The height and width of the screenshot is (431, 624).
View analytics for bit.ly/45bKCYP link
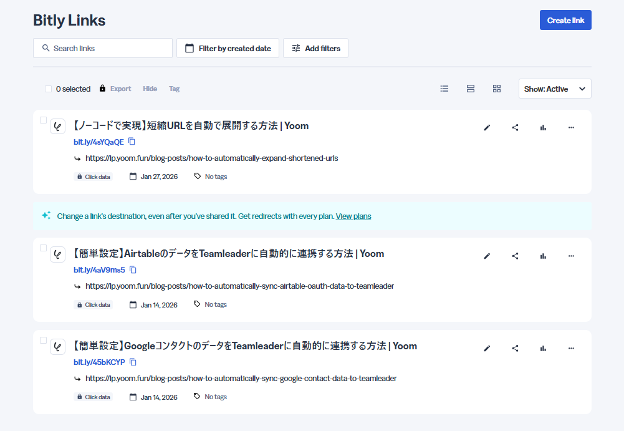[x=543, y=348]
